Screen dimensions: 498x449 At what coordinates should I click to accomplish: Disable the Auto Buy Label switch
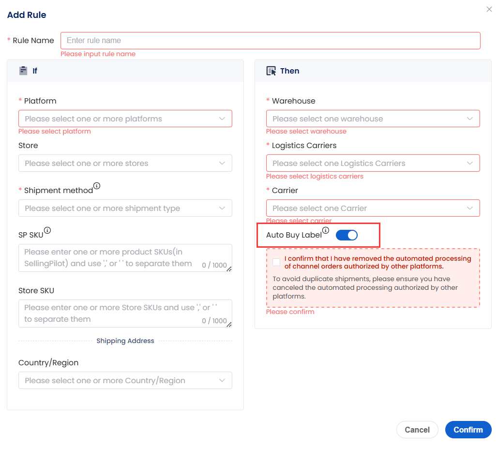(x=347, y=235)
